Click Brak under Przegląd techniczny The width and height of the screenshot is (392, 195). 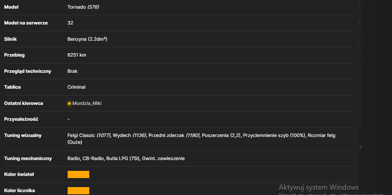pos(73,71)
